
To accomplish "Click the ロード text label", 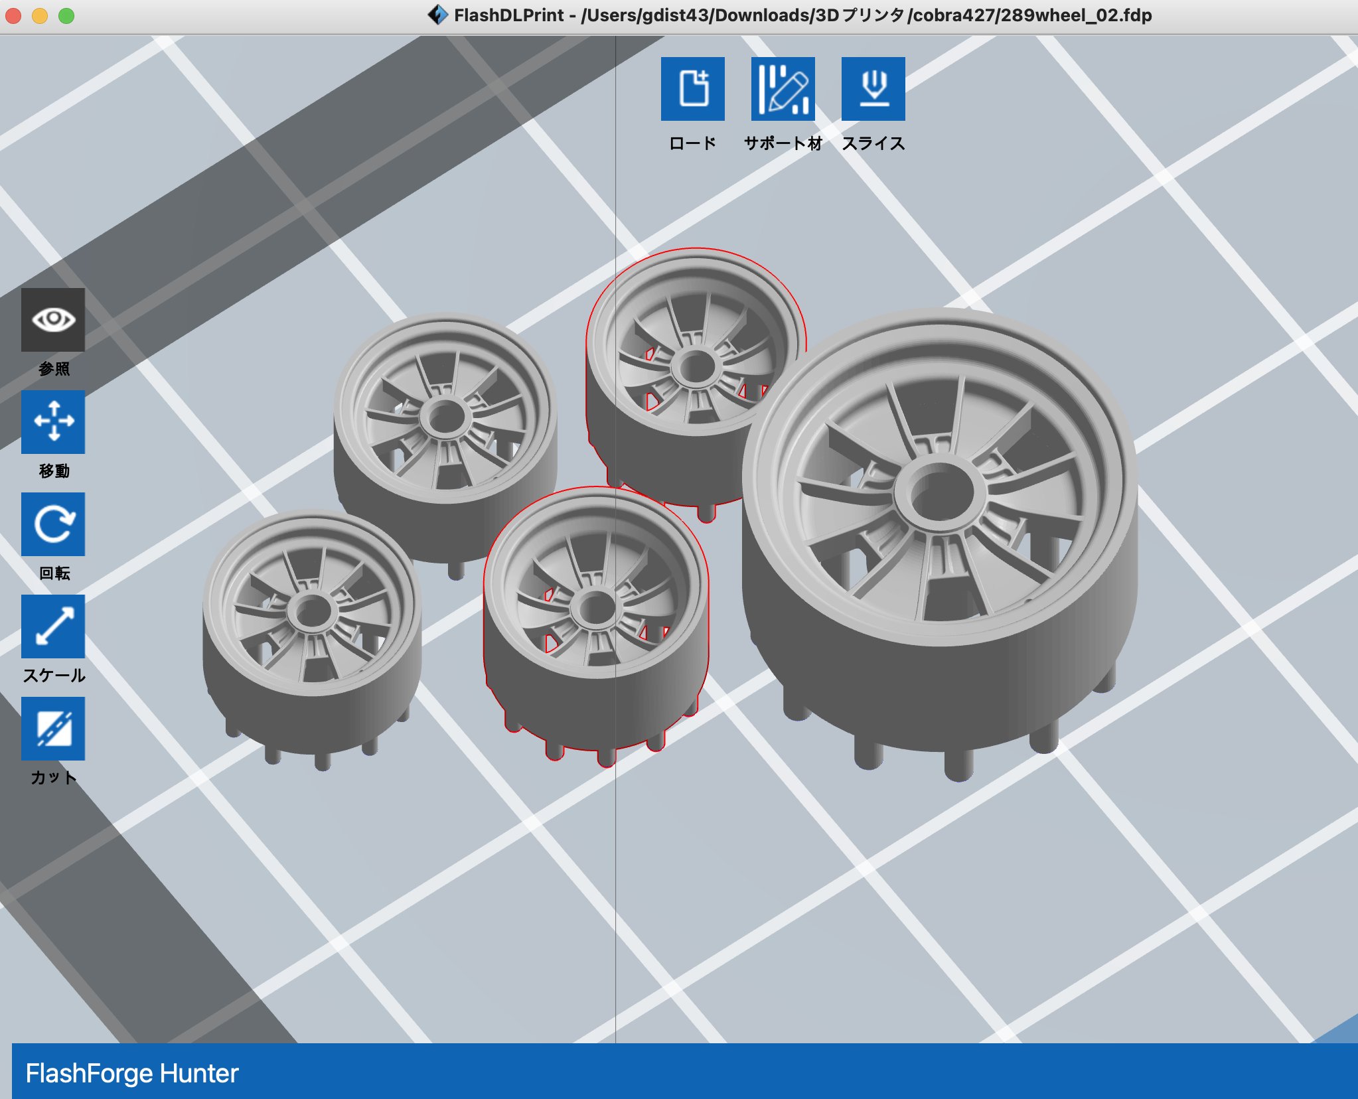I will click(692, 143).
